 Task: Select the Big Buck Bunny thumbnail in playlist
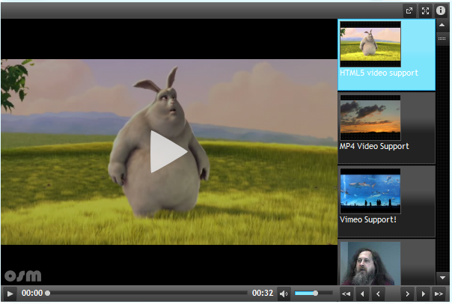[370, 44]
